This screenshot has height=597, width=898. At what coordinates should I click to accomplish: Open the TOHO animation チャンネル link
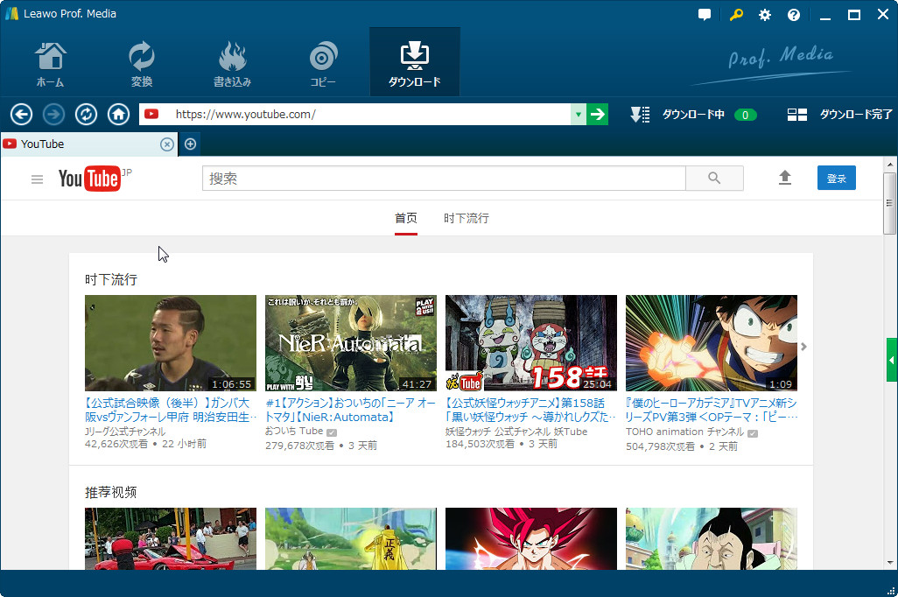point(685,432)
